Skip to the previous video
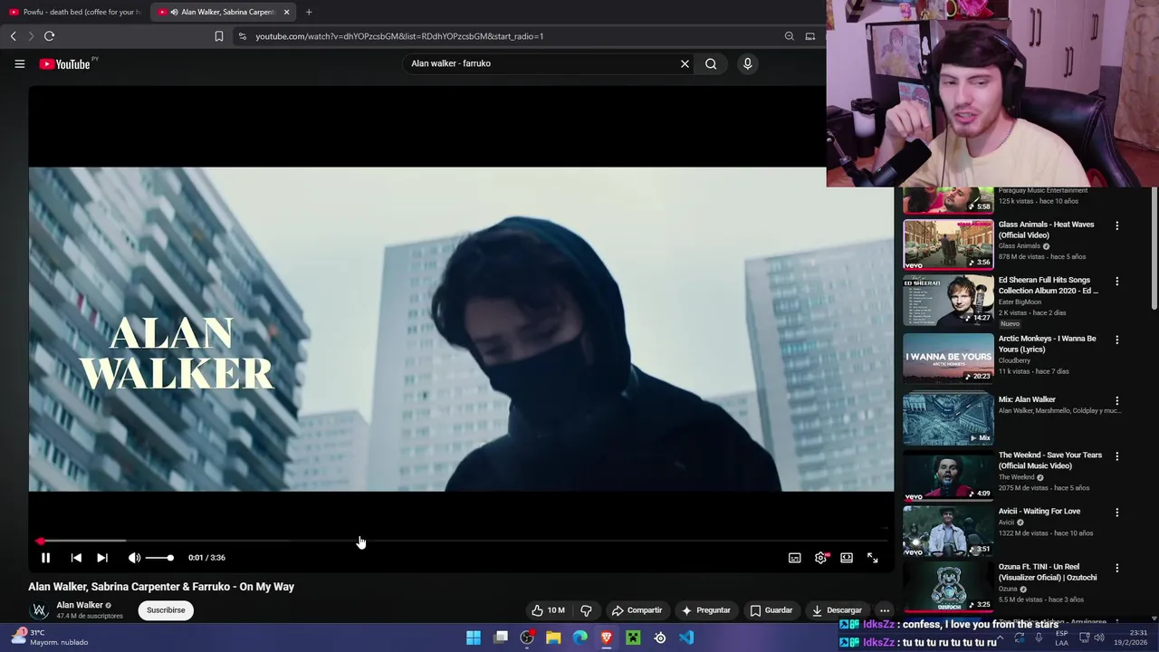 tap(76, 558)
